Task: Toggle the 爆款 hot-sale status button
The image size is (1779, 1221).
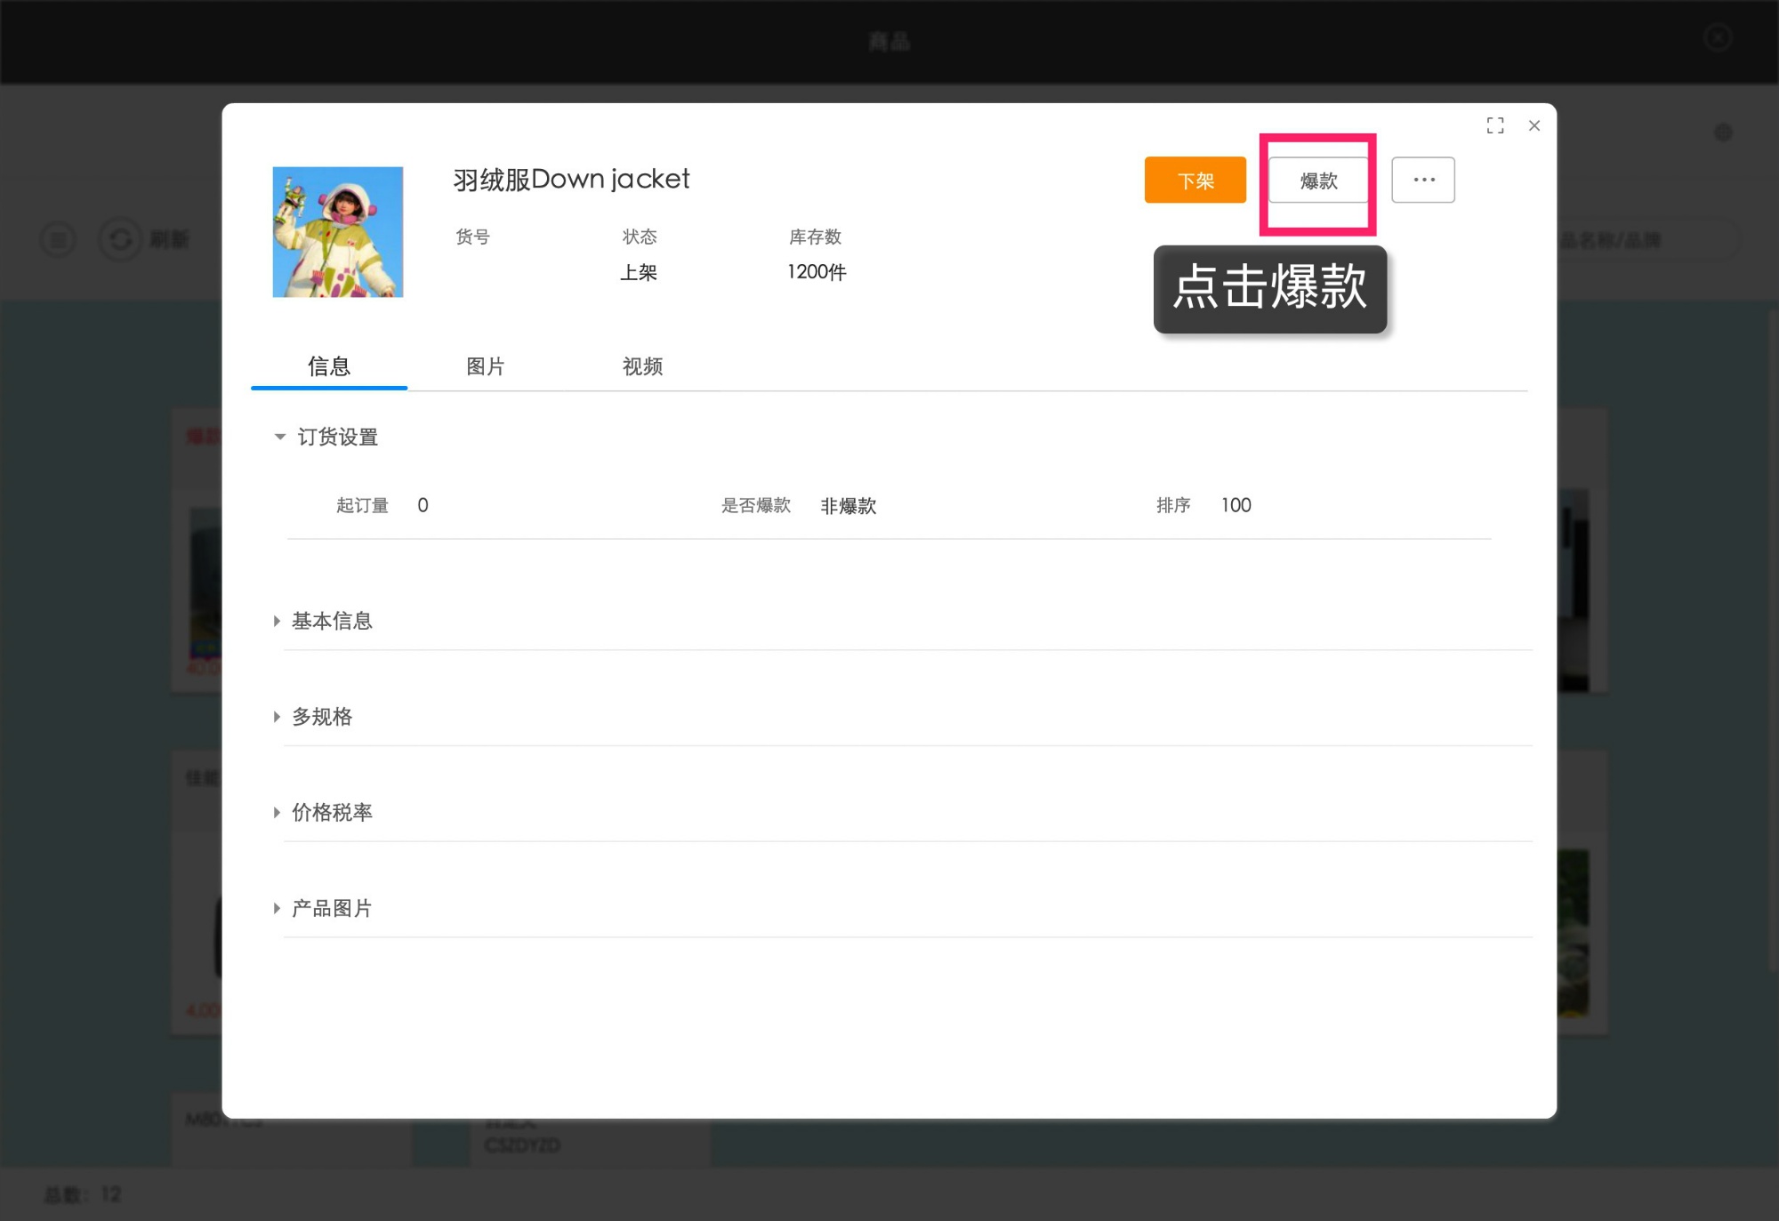Action: (1317, 180)
